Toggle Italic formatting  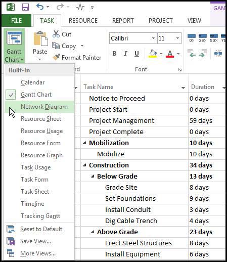(125, 54)
